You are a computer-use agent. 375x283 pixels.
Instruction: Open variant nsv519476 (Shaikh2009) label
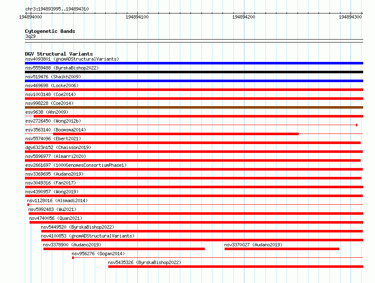[53, 77]
